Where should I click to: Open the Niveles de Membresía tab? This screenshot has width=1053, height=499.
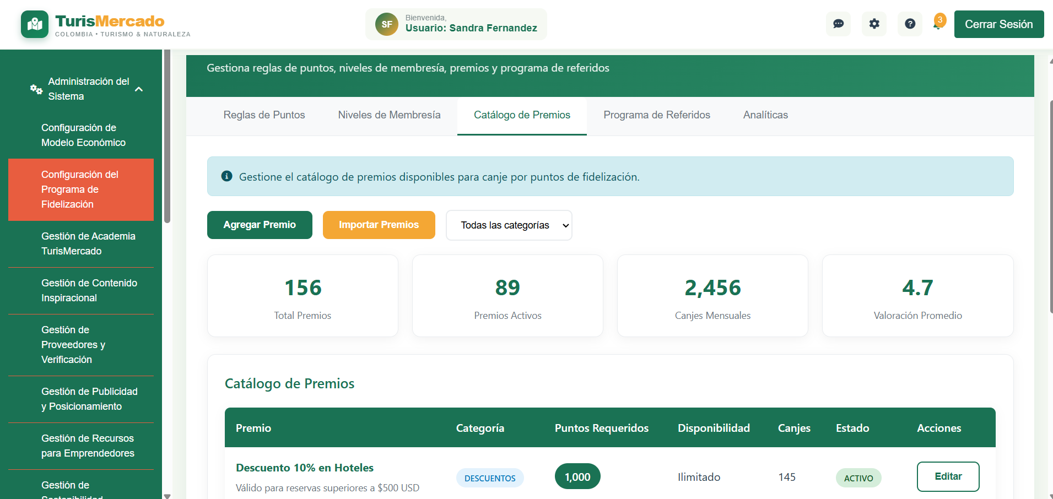[x=388, y=115]
